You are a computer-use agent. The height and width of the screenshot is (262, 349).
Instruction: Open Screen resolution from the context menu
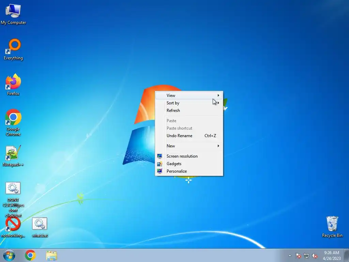[189, 156]
